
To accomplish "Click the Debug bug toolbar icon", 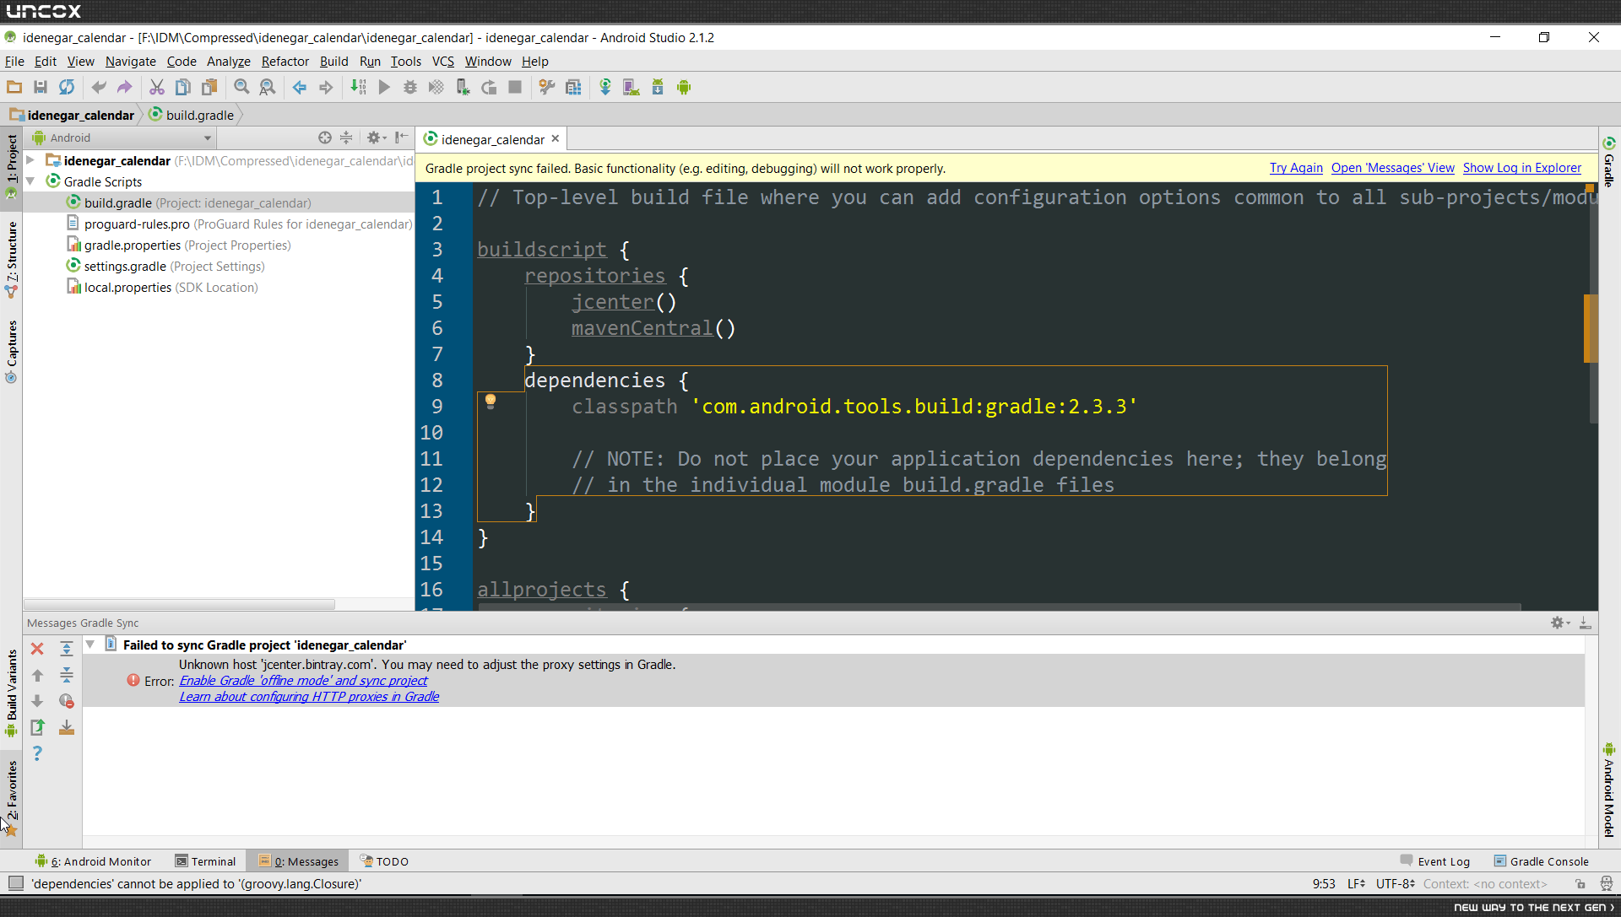I will click(x=410, y=88).
